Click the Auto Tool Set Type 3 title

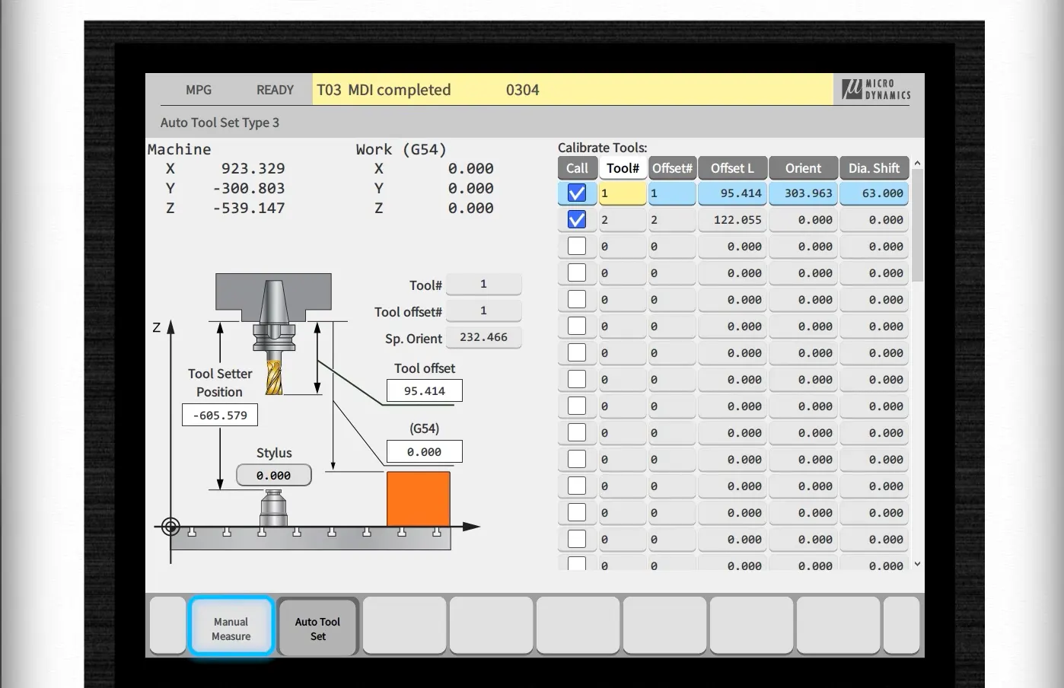click(220, 123)
